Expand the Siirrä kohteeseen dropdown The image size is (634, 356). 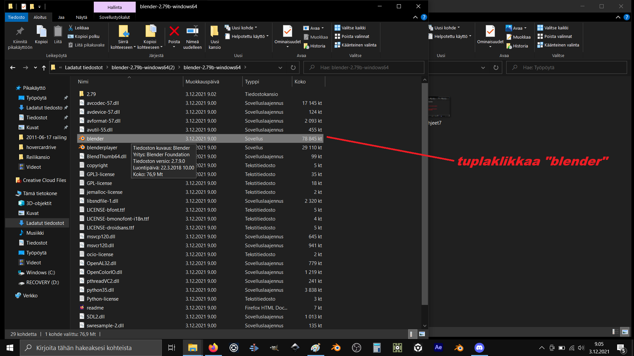click(x=135, y=47)
